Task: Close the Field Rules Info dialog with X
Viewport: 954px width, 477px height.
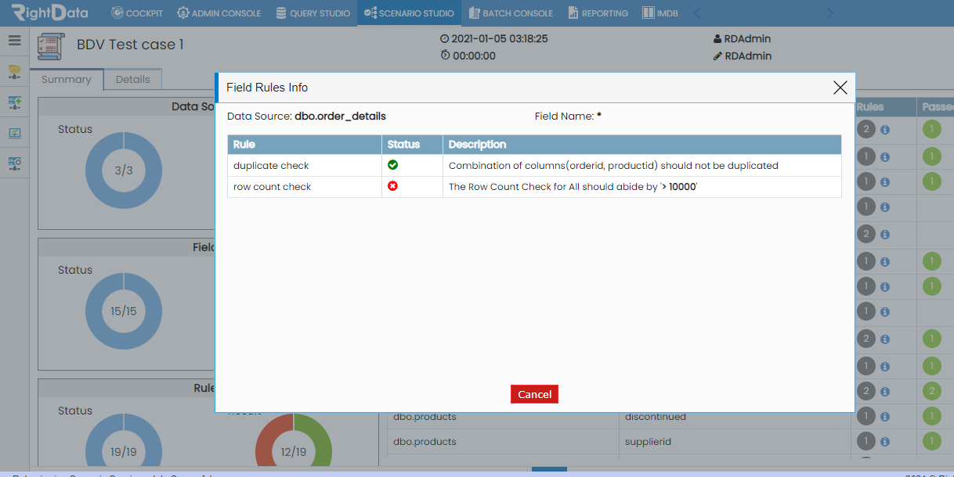Action: [x=840, y=88]
